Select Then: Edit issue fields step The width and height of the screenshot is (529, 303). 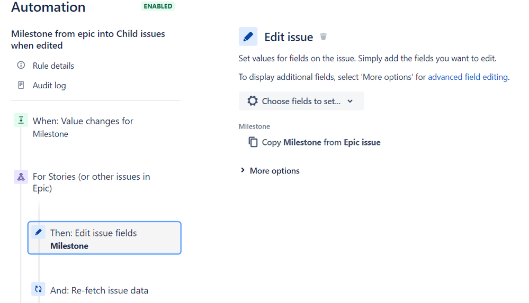[x=104, y=237]
